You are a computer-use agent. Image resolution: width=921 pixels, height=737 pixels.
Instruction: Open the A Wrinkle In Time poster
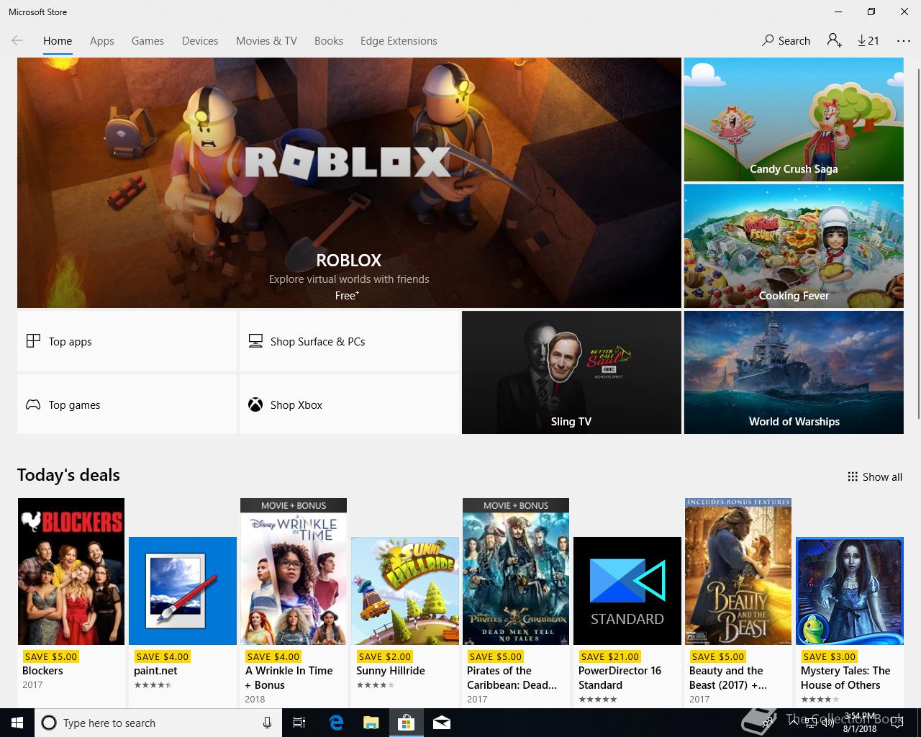click(x=294, y=571)
